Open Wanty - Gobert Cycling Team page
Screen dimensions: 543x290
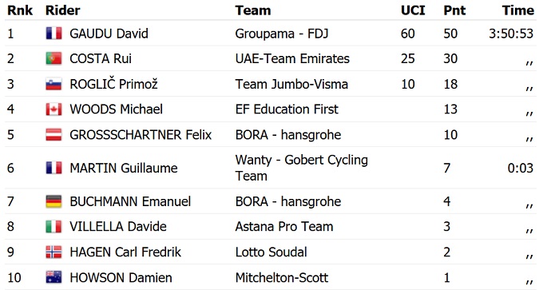point(301,168)
